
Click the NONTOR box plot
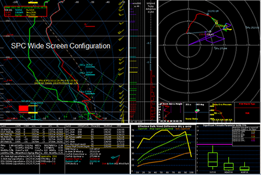244,167
